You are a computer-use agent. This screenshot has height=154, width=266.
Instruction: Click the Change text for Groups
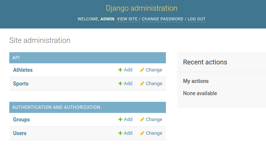[x=154, y=119]
